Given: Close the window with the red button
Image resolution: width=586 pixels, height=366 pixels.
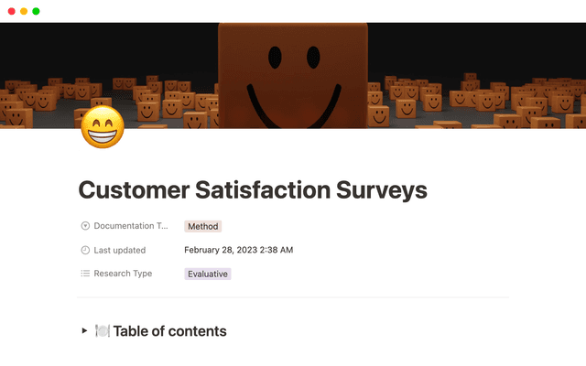Looking at the screenshot, I should pyautogui.click(x=10, y=11).
